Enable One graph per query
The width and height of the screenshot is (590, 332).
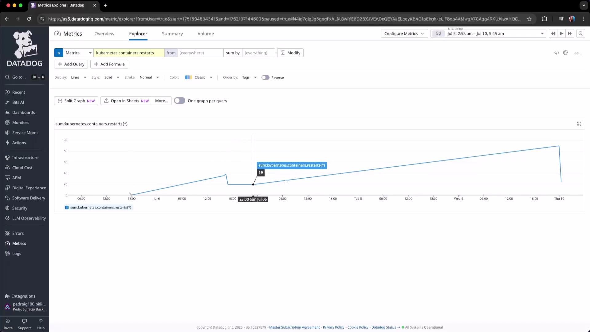(179, 101)
